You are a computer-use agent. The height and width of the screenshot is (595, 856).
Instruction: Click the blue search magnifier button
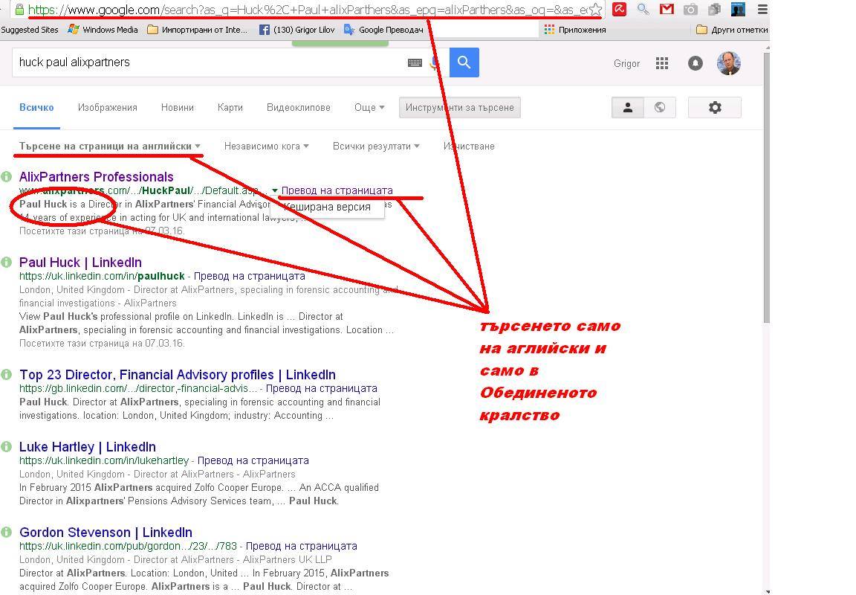click(464, 62)
